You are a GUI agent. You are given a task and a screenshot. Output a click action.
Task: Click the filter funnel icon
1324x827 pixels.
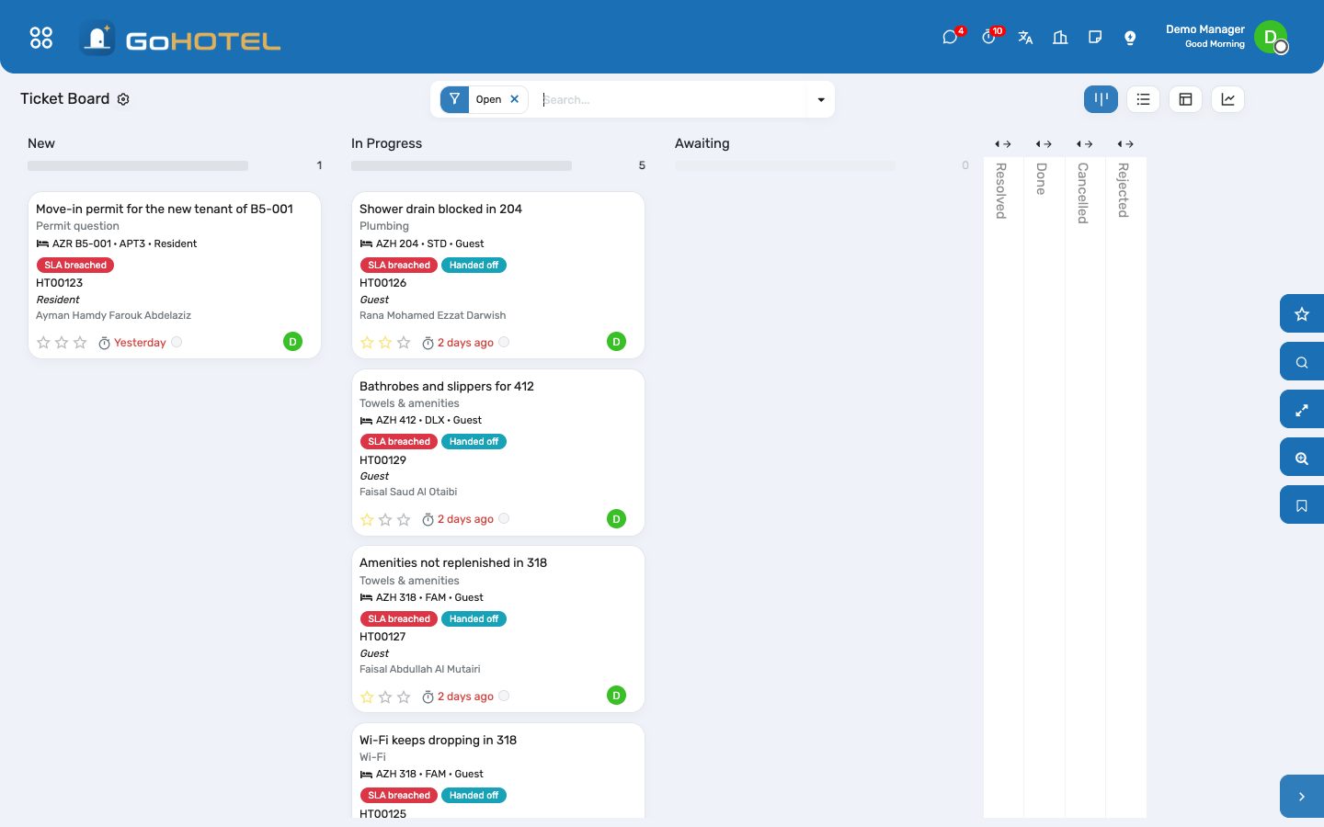pos(454,99)
